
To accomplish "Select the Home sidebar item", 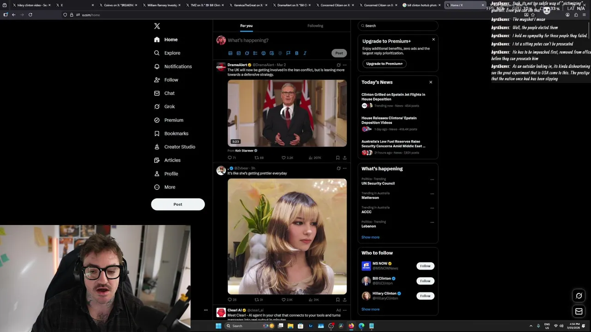I will 166,40.
